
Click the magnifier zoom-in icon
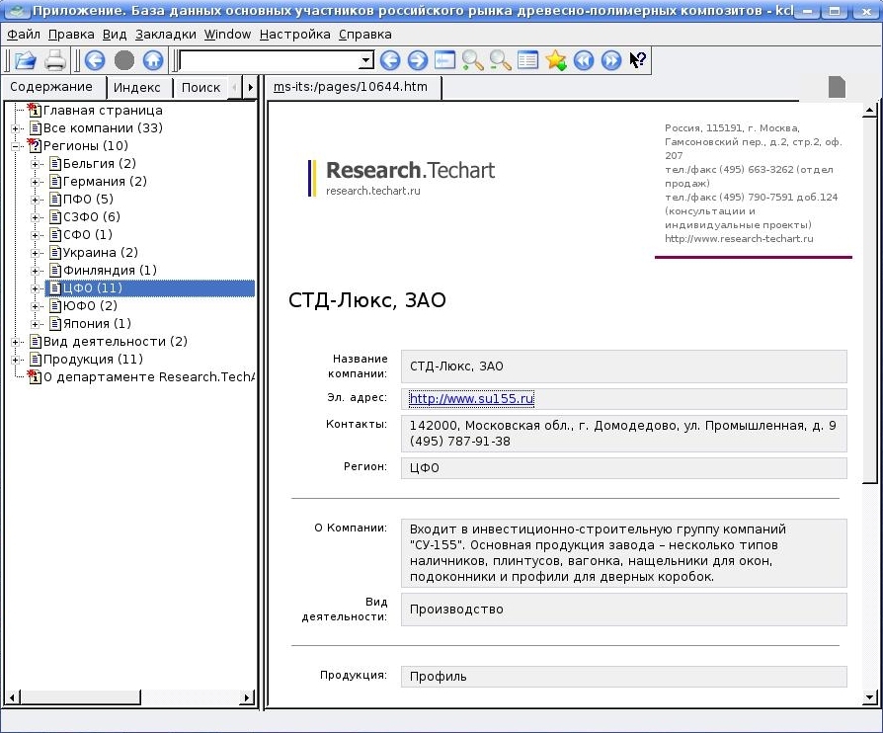[x=472, y=60]
